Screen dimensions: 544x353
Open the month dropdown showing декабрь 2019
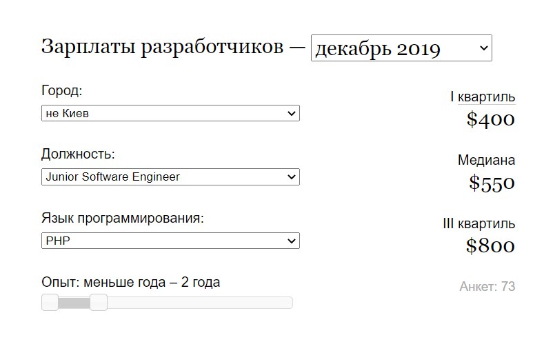tap(401, 48)
